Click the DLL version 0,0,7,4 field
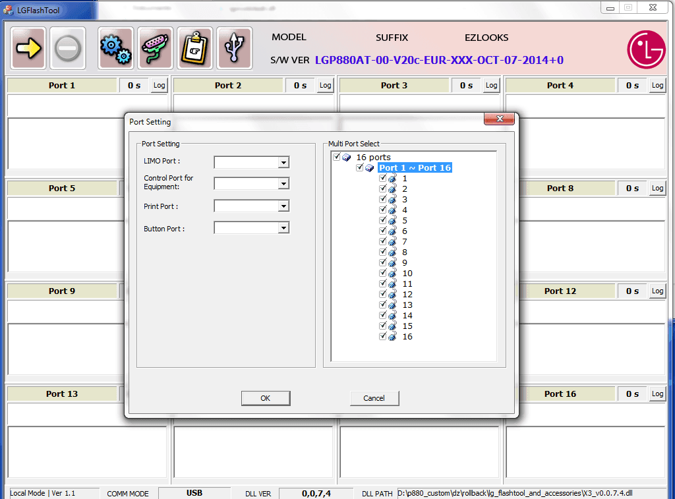675x499 pixels. pyautogui.click(x=316, y=494)
